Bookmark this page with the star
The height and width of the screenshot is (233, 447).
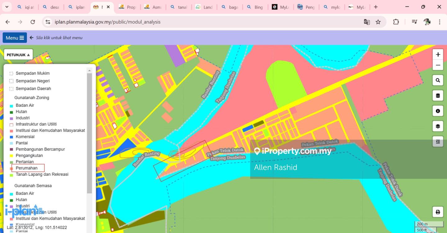click(x=378, y=22)
